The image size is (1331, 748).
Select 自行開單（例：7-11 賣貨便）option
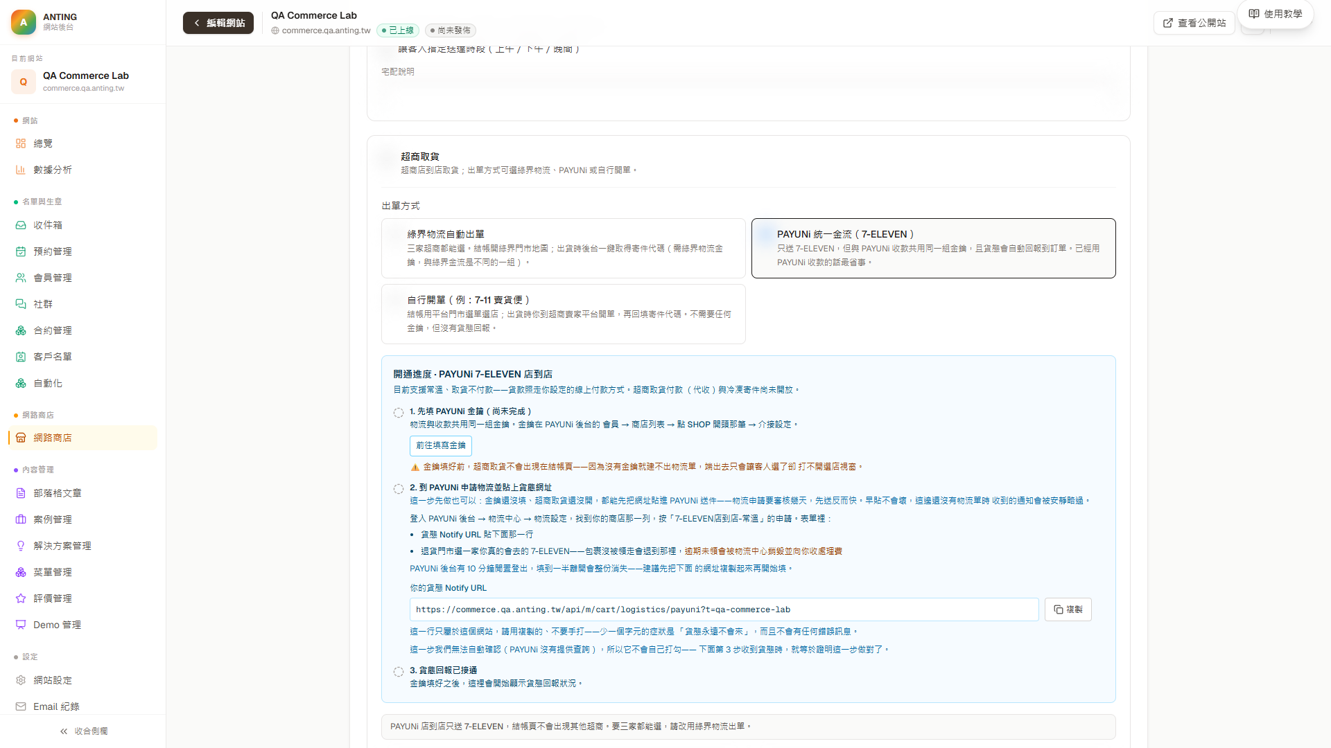tap(564, 314)
